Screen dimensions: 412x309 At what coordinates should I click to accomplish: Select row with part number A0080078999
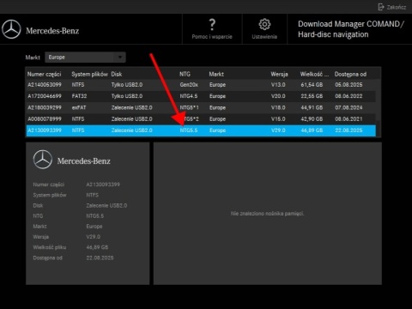click(x=201, y=118)
